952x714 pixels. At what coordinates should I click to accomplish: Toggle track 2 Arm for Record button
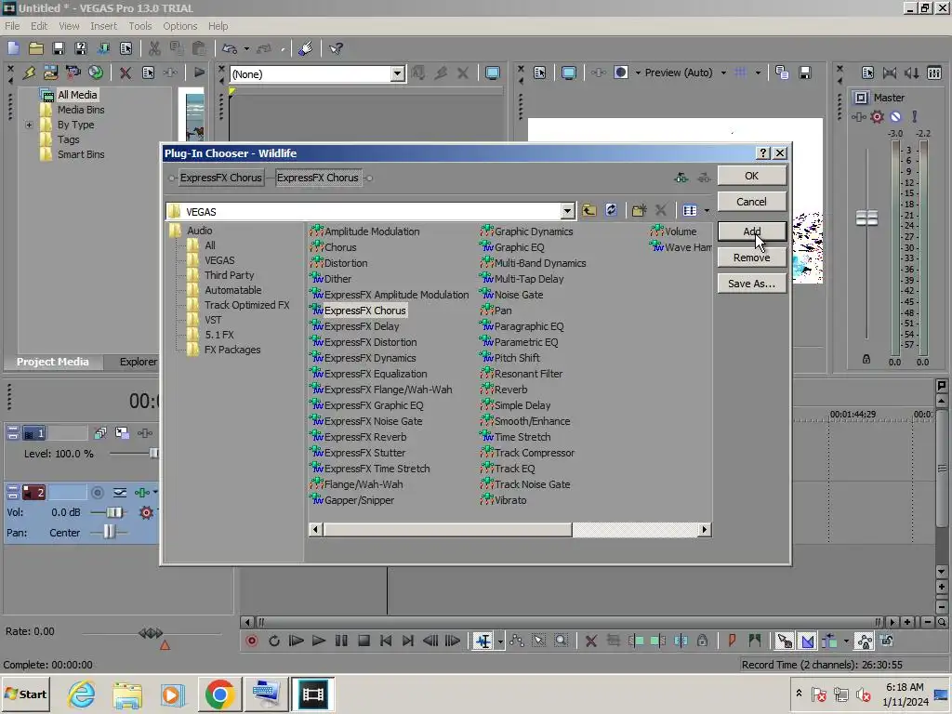(x=97, y=493)
